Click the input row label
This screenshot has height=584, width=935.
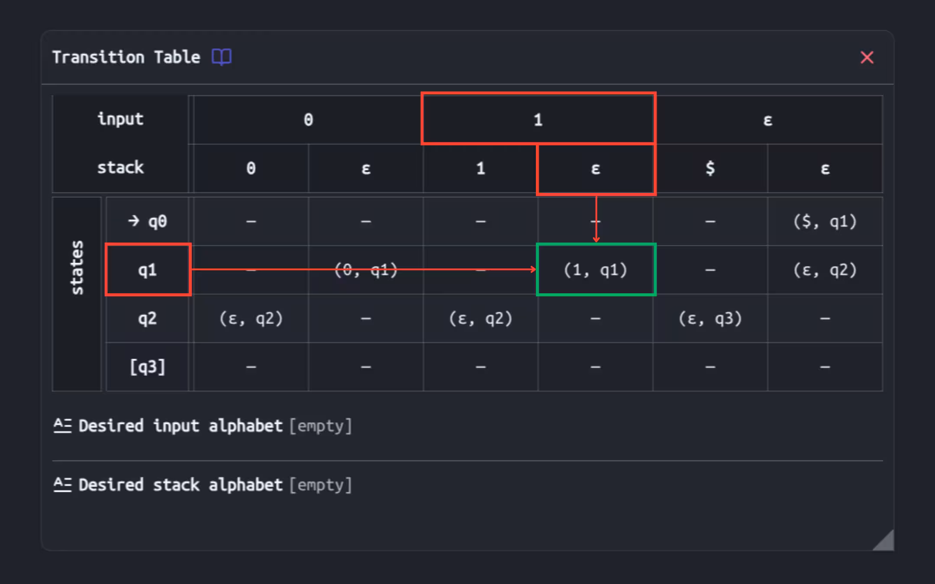(120, 119)
